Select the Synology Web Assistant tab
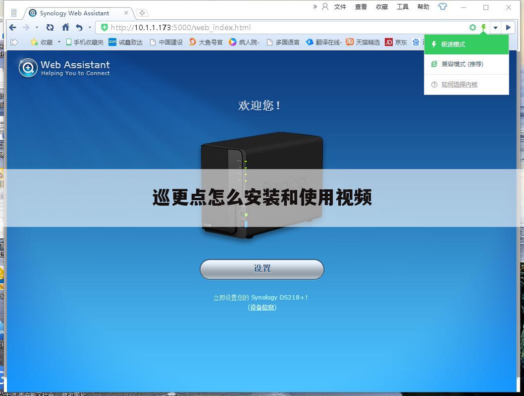Screen dimensions: 524x396 (x=79, y=13)
